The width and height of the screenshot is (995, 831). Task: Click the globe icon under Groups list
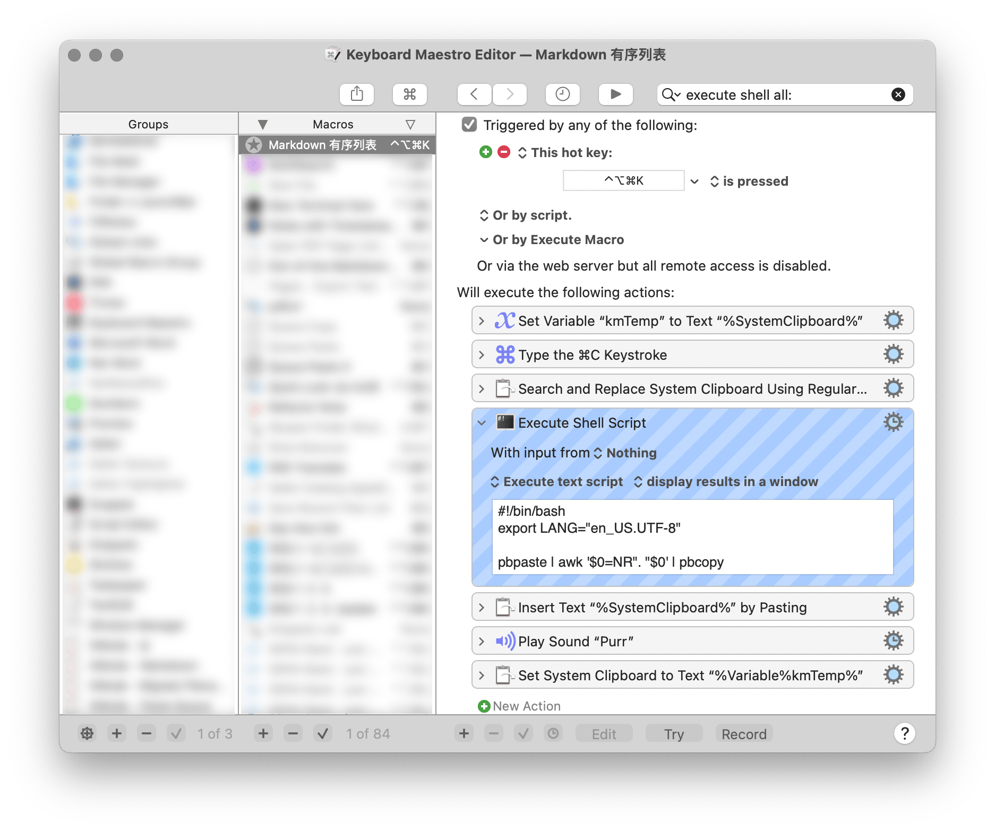[87, 734]
